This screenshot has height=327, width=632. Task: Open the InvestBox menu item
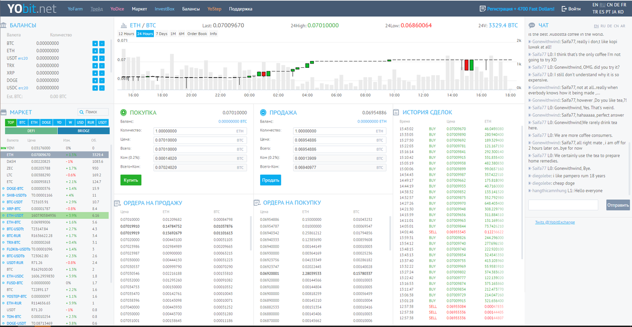point(164,9)
